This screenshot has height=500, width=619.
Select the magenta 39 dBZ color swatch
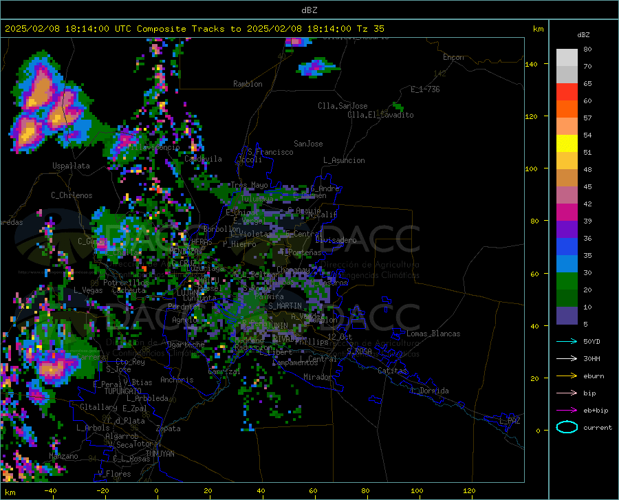click(x=567, y=213)
